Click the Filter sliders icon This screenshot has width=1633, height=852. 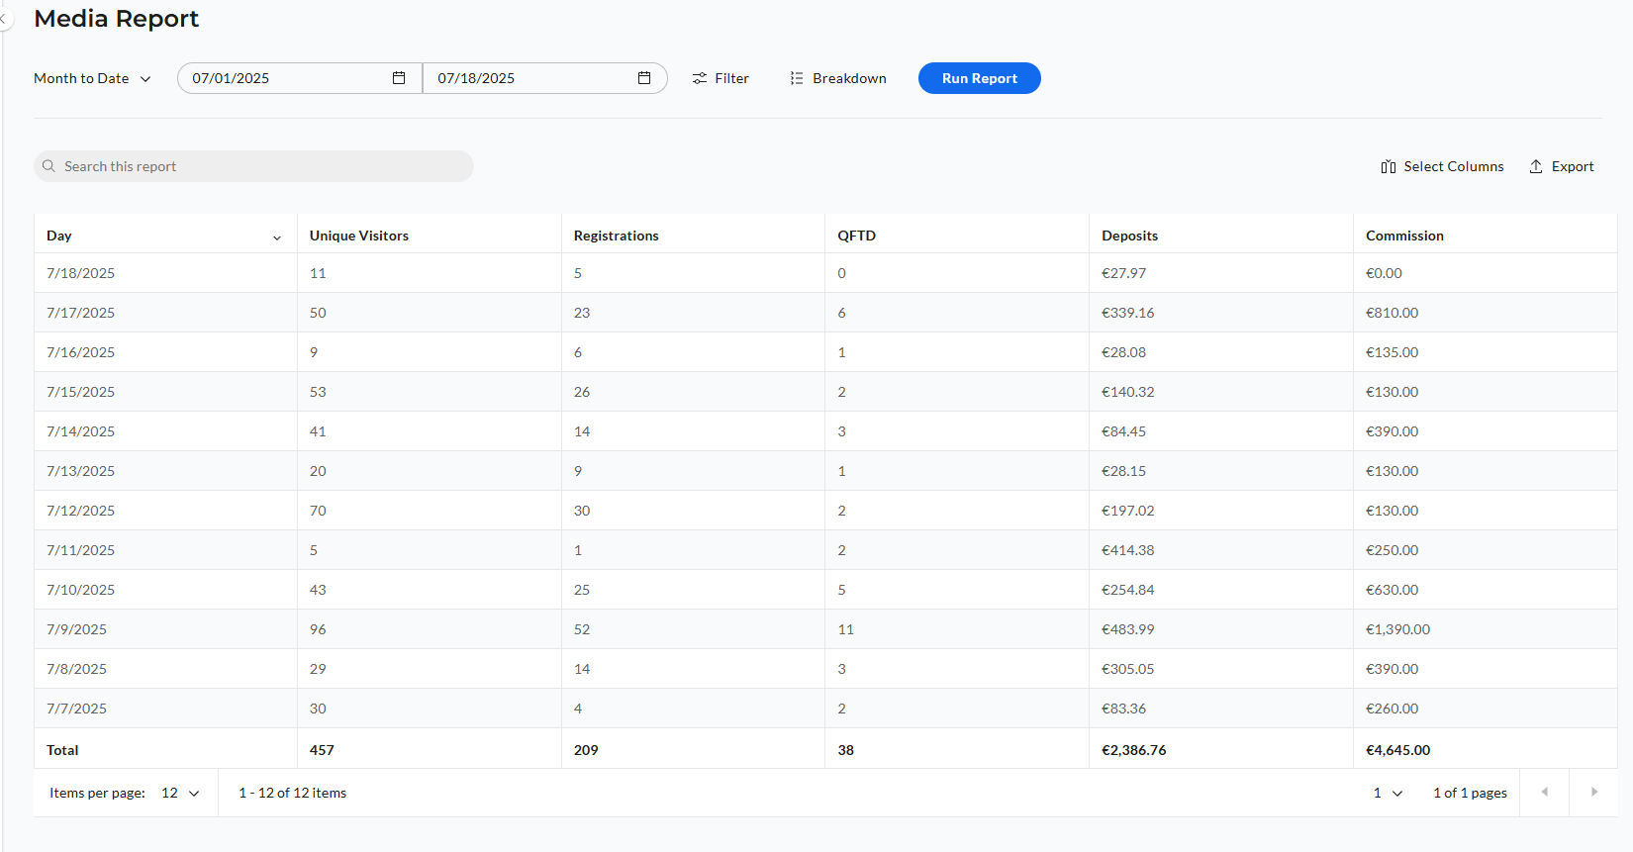coord(700,78)
